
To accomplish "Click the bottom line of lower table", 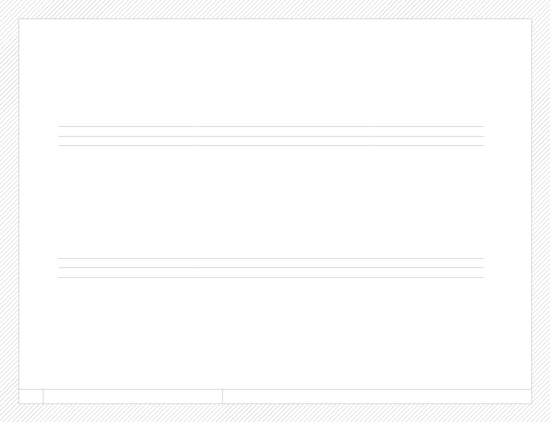I will point(271,277).
